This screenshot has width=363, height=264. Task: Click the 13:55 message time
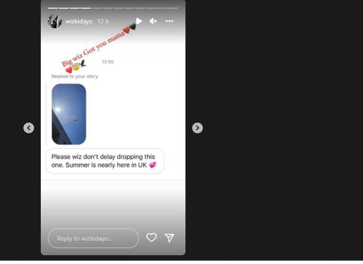(x=108, y=62)
